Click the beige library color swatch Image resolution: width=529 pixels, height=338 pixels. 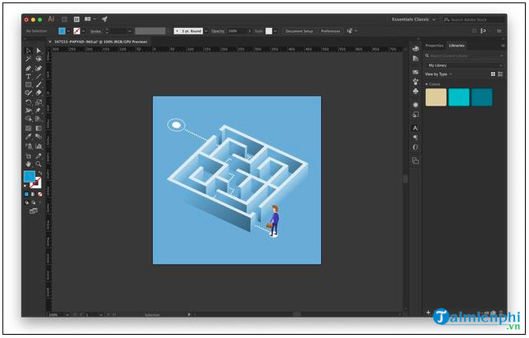pyautogui.click(x=436, y=97)
